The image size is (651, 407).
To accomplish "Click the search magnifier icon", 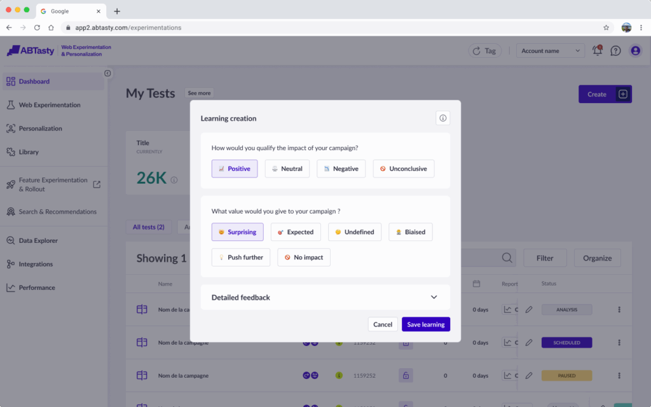I will coord(507,258).
